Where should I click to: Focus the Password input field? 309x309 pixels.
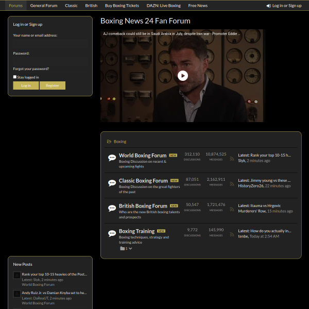point(50,61)
